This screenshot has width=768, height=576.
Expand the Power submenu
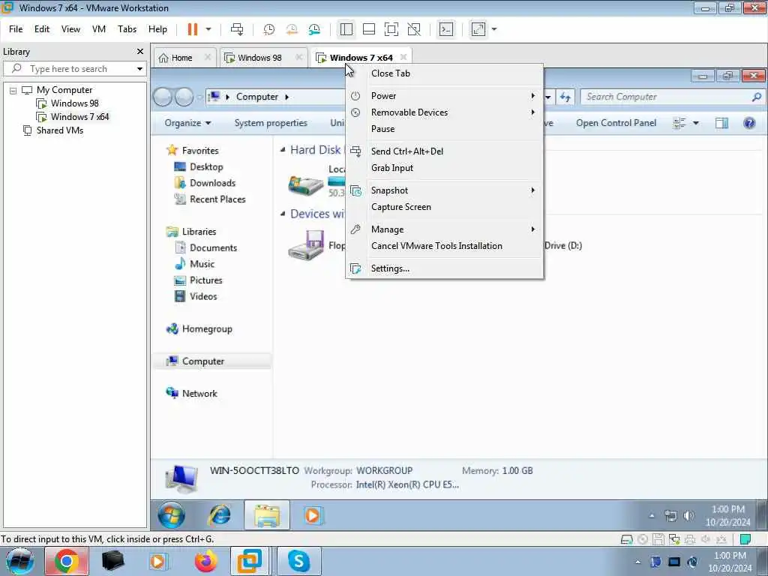pyautogui.click(x=444, y=96)
